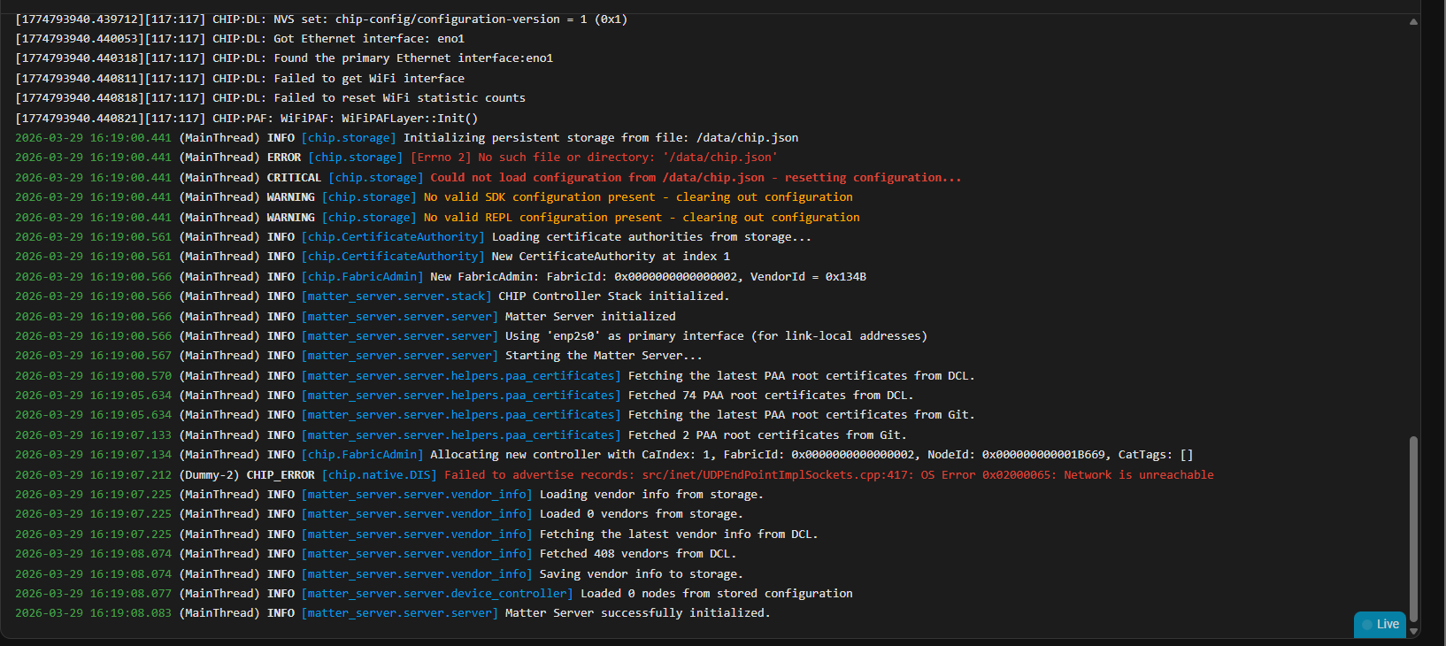Click 'Failed to get WiFi interface' log line
The height and width of the screenshot is (646, 1446).
click(x=368, y=79)
